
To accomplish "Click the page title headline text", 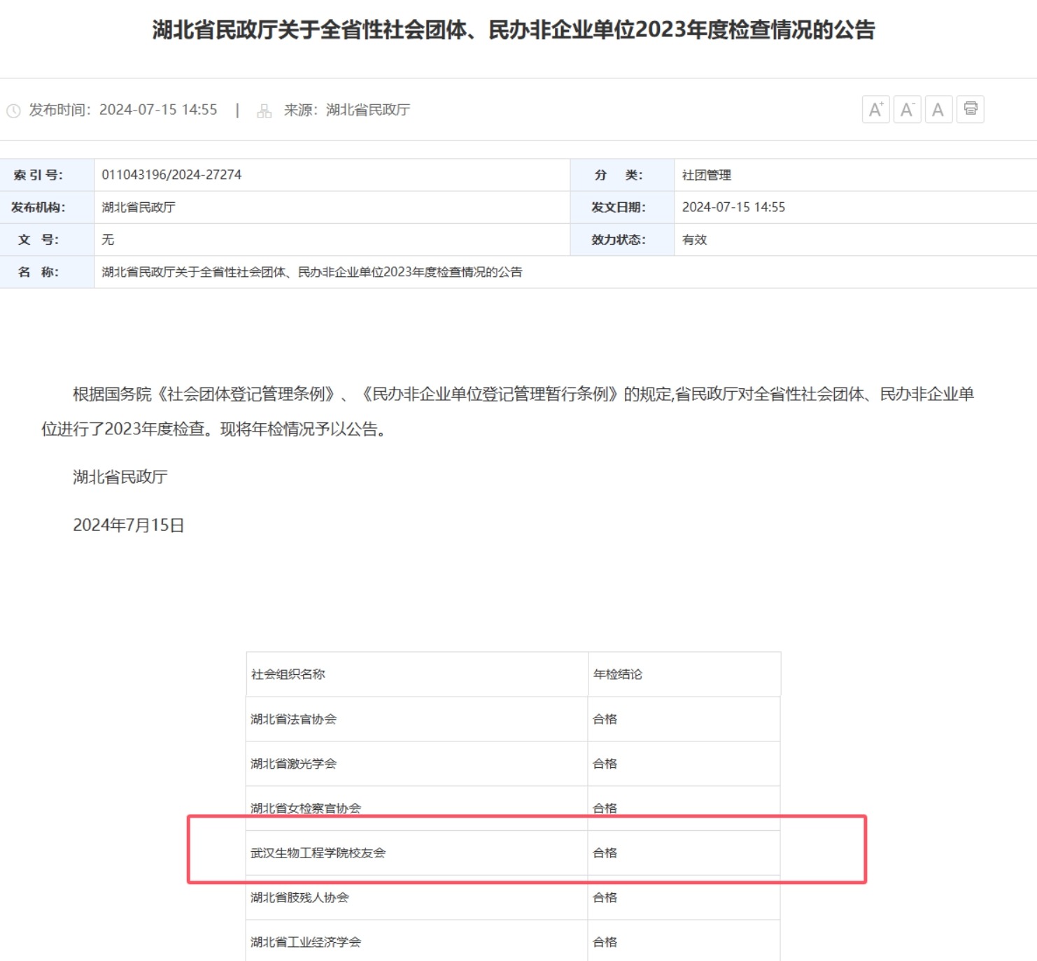I will pos(514,30).
